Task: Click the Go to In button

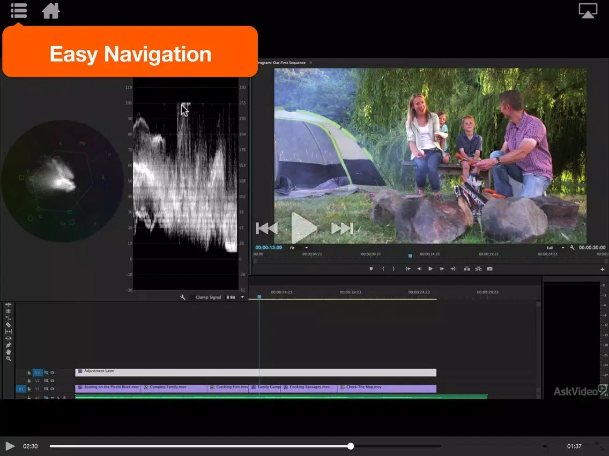Action: [408, 269]
